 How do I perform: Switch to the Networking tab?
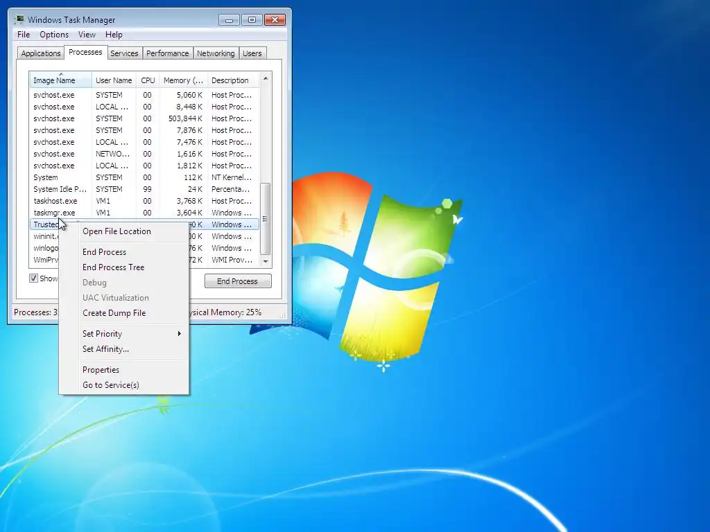coord(216,53)
